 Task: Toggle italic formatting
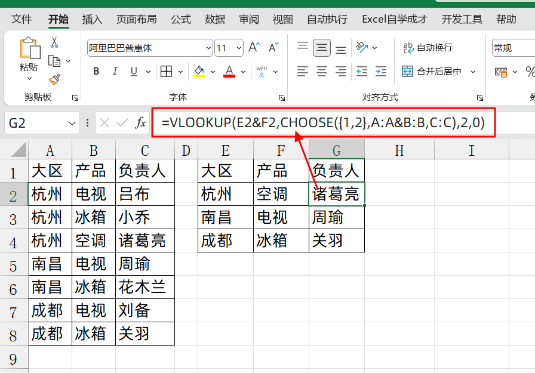tap(115, 71)
